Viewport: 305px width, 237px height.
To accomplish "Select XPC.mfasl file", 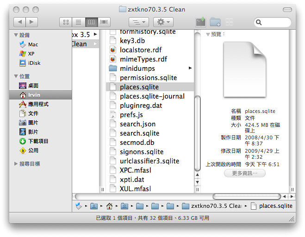I will tap(150, 170).
